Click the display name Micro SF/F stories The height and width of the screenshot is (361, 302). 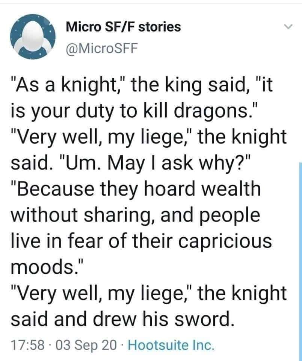tap(123, 27)
